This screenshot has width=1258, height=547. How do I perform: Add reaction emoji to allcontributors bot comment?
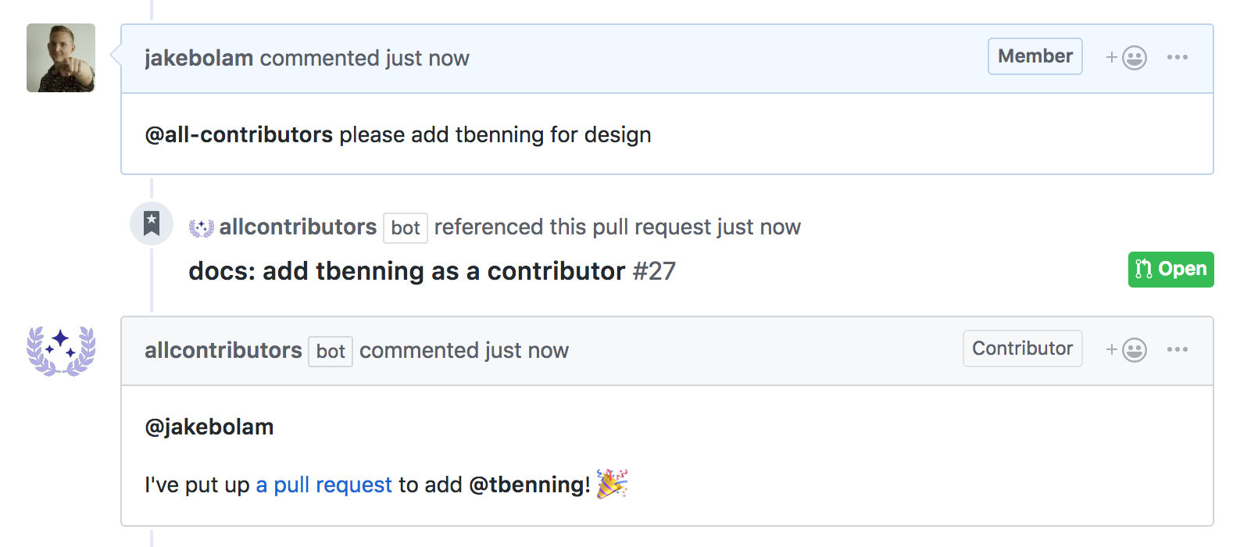[1126, 349]
